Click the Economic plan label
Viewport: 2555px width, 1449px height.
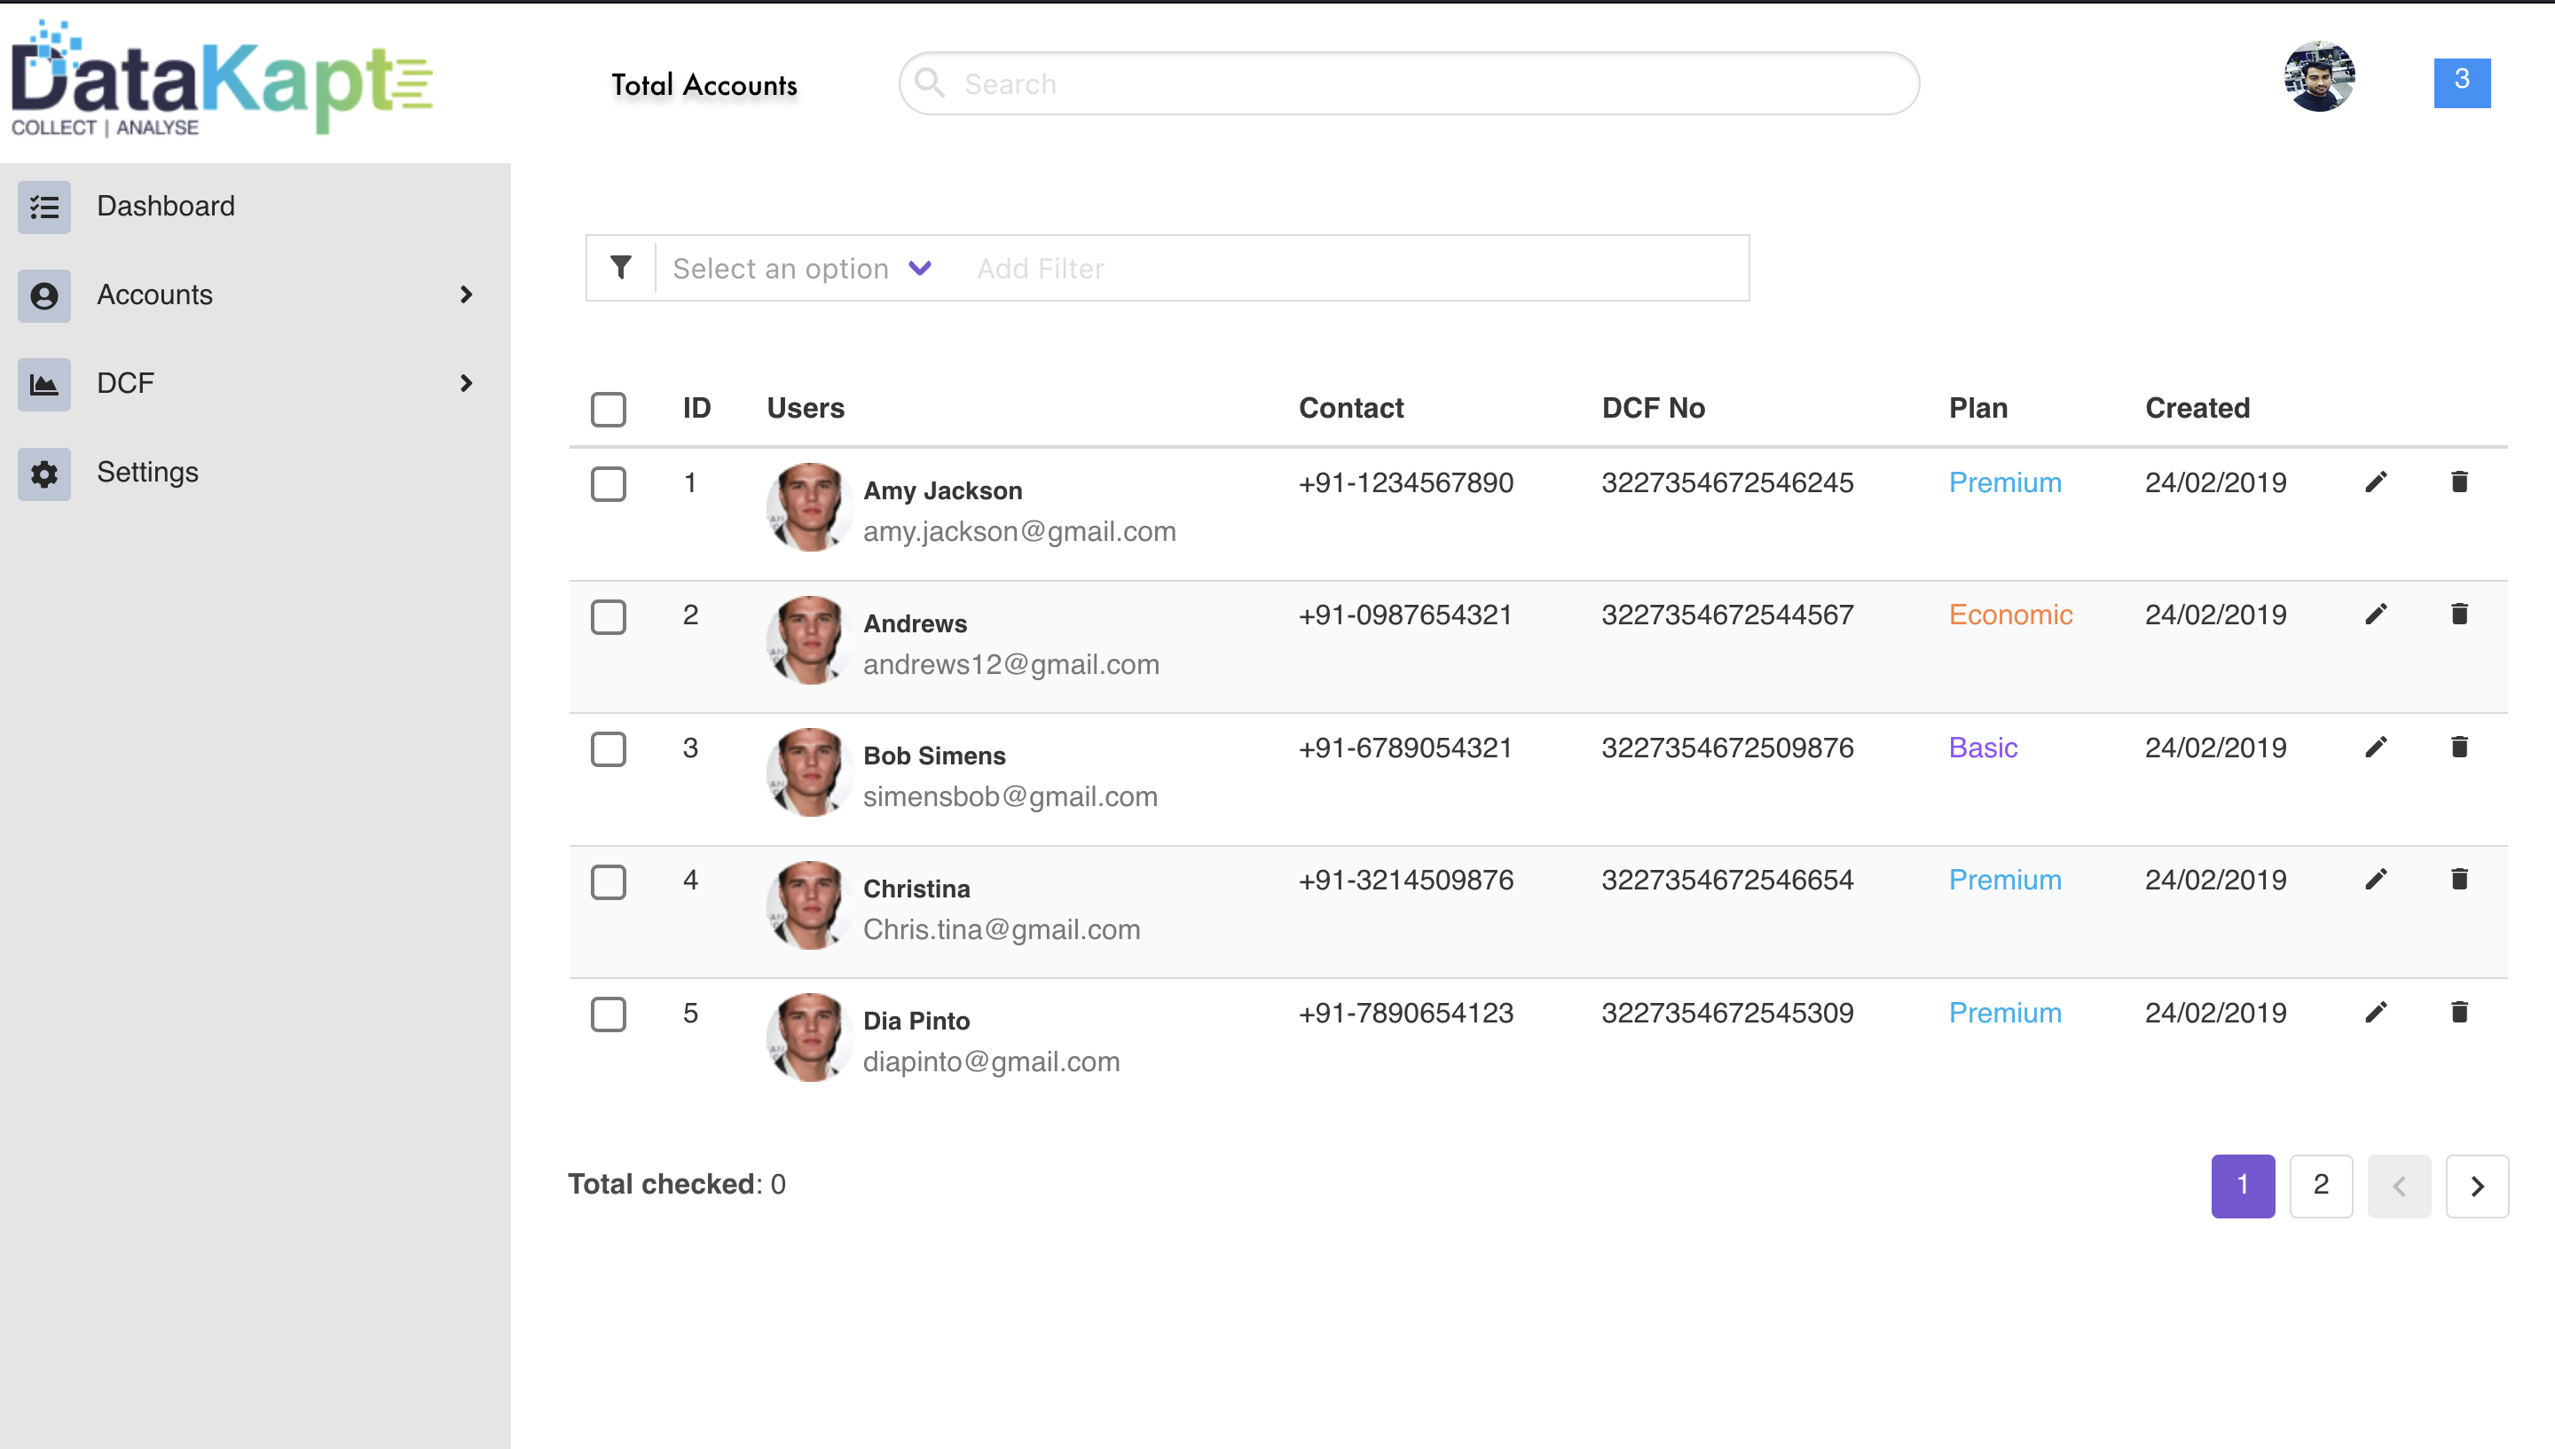tap(2010, 615)
